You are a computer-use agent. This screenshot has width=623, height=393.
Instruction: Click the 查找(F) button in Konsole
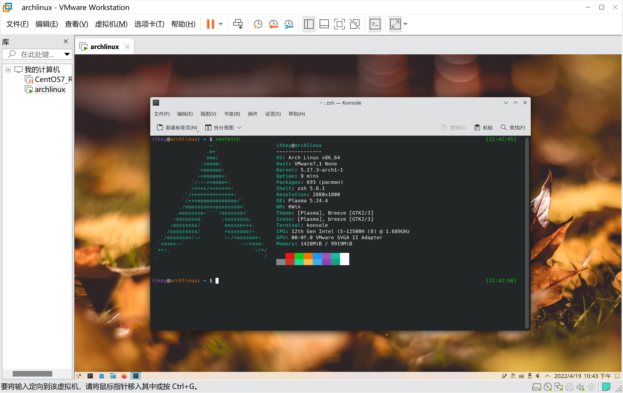513,127
